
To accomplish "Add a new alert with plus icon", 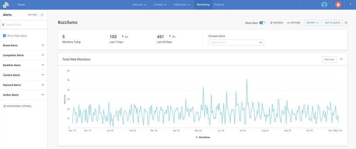I will coord(42,15).
